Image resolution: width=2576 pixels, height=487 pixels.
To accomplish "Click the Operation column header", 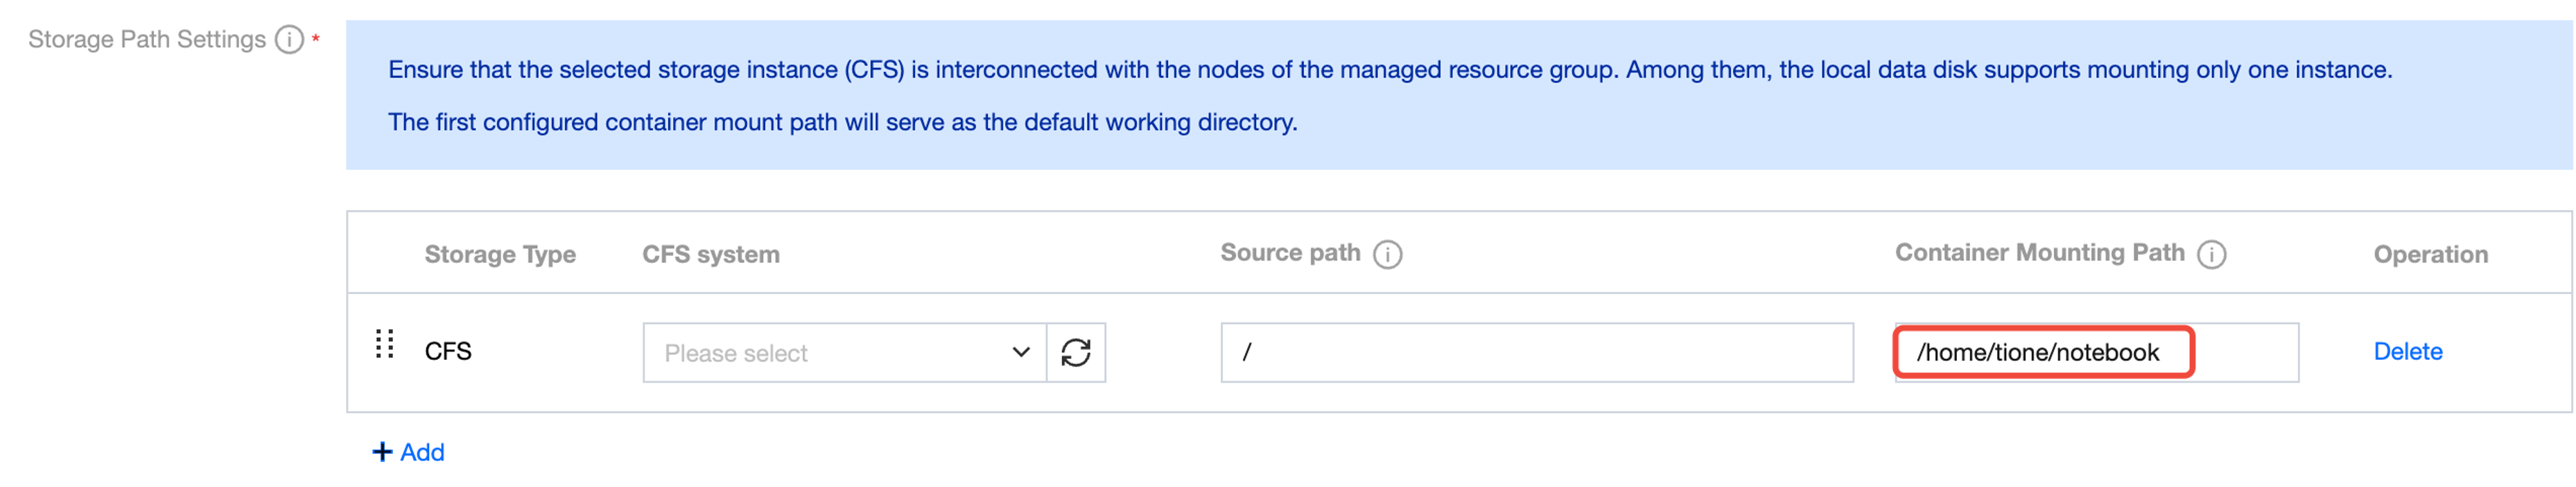I will pos(2430,255).
